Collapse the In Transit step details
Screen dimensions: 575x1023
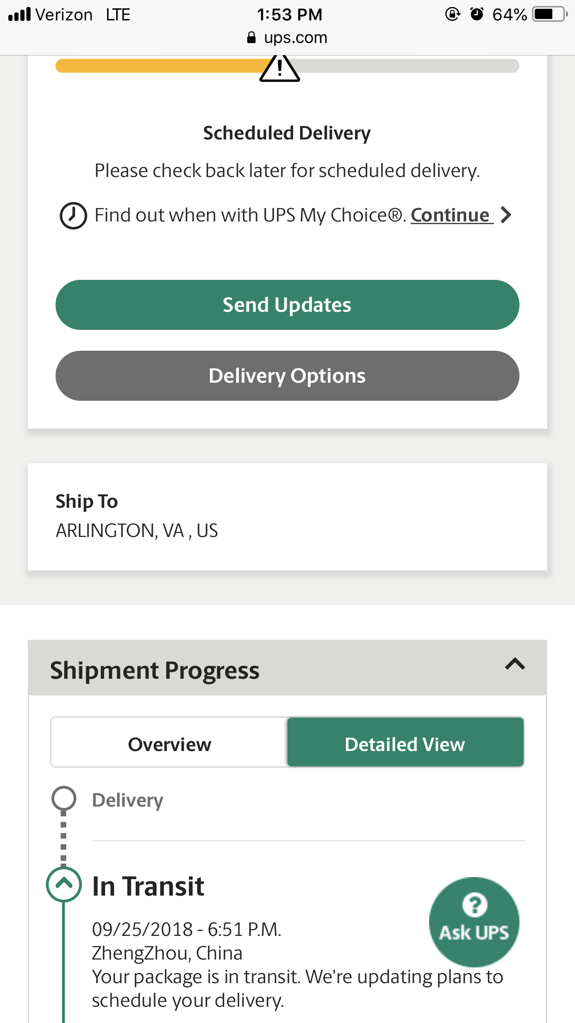click(64, 884)
